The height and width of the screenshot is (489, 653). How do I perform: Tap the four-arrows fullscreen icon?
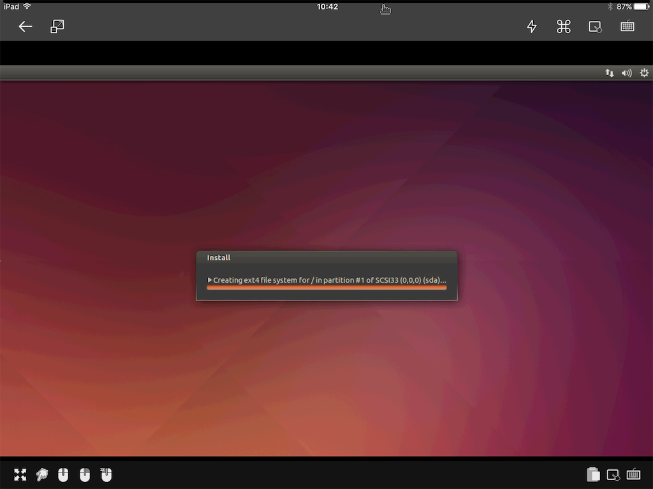(20, 474)
